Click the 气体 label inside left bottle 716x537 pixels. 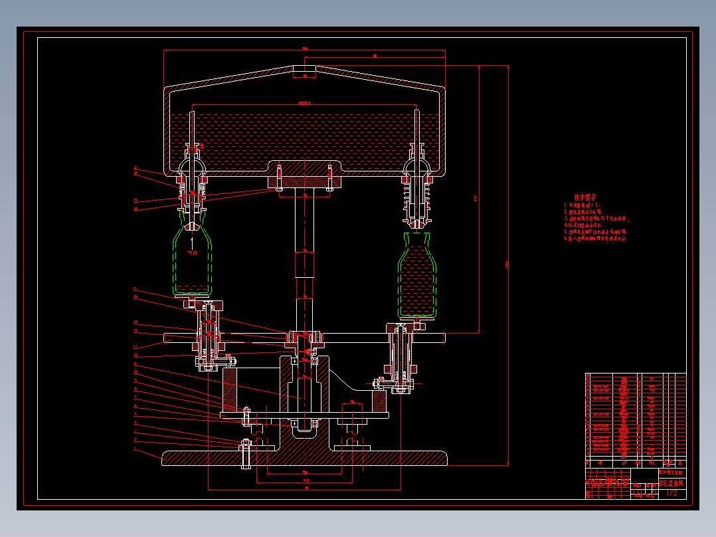tap(193, 253)
